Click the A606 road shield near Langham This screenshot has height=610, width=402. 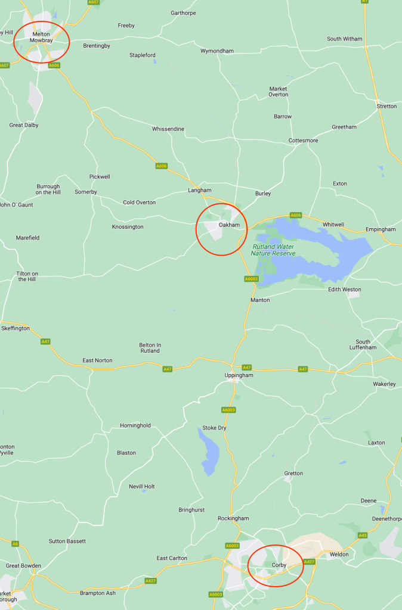pos(161,166)
